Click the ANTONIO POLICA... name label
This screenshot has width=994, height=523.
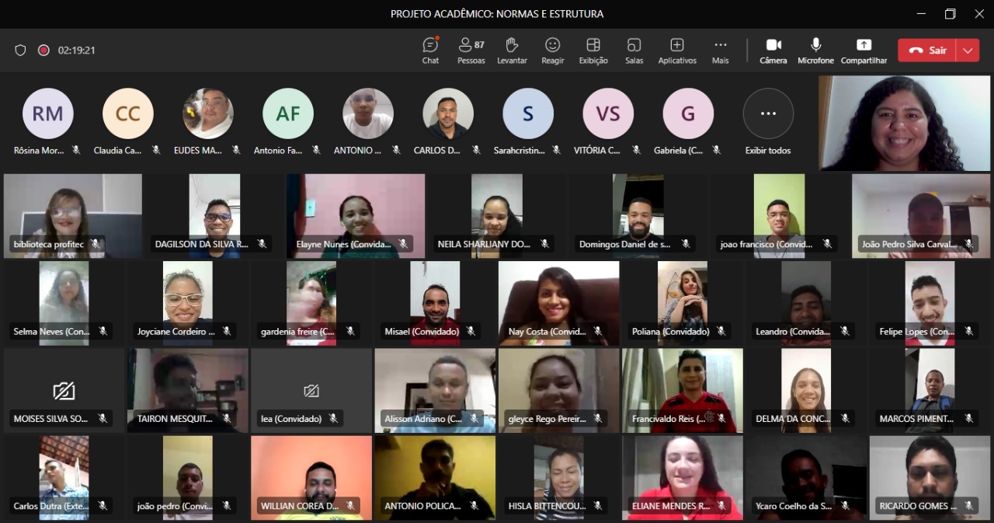pyautogui.click(x=422, y=506)
